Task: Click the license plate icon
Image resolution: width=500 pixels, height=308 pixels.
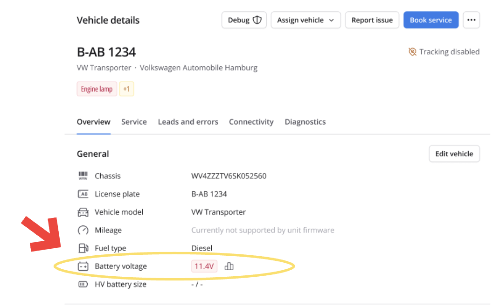Action: (83, 194)
